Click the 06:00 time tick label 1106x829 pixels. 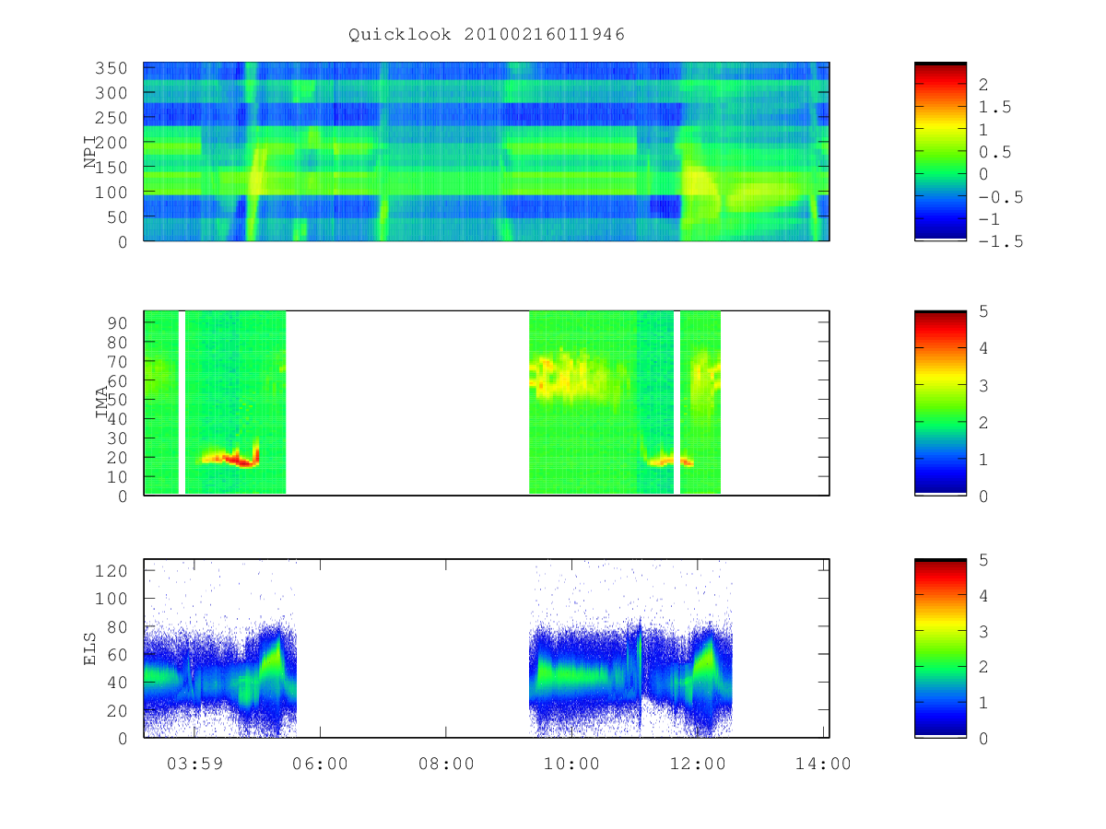321,764
